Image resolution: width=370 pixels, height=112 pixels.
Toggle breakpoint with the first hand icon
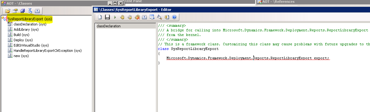click(x=122, y=17)
